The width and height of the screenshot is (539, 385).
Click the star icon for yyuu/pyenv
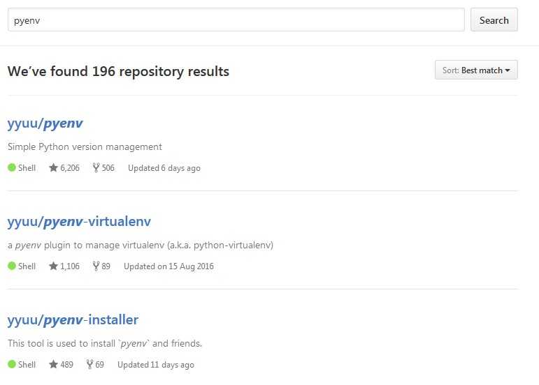[53, 167]
